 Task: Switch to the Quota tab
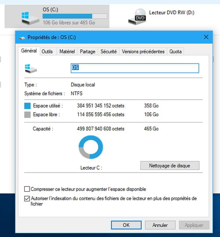pyautogui.click(x=176, y=52)
